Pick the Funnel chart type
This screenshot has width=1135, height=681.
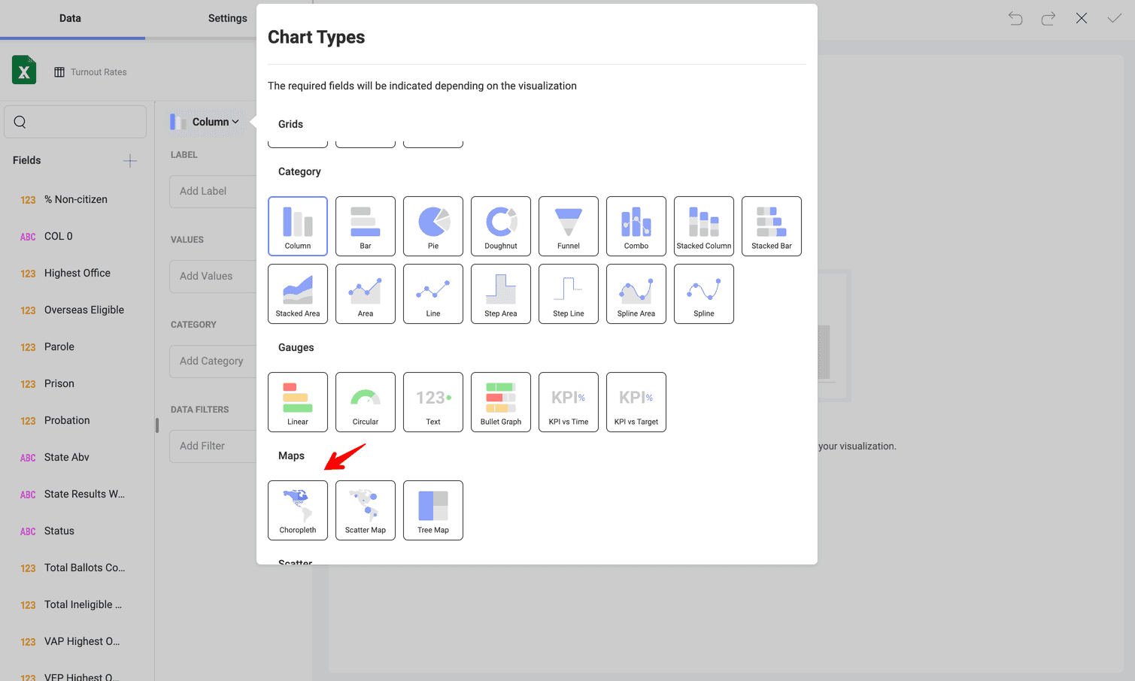point(569,226)
